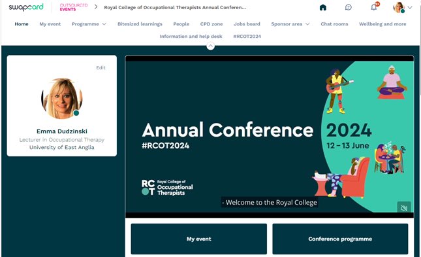421x257 pixels.
Task: Click the Emma Dudzinski name
Action: pyautogui.click(x=62, y=131)
